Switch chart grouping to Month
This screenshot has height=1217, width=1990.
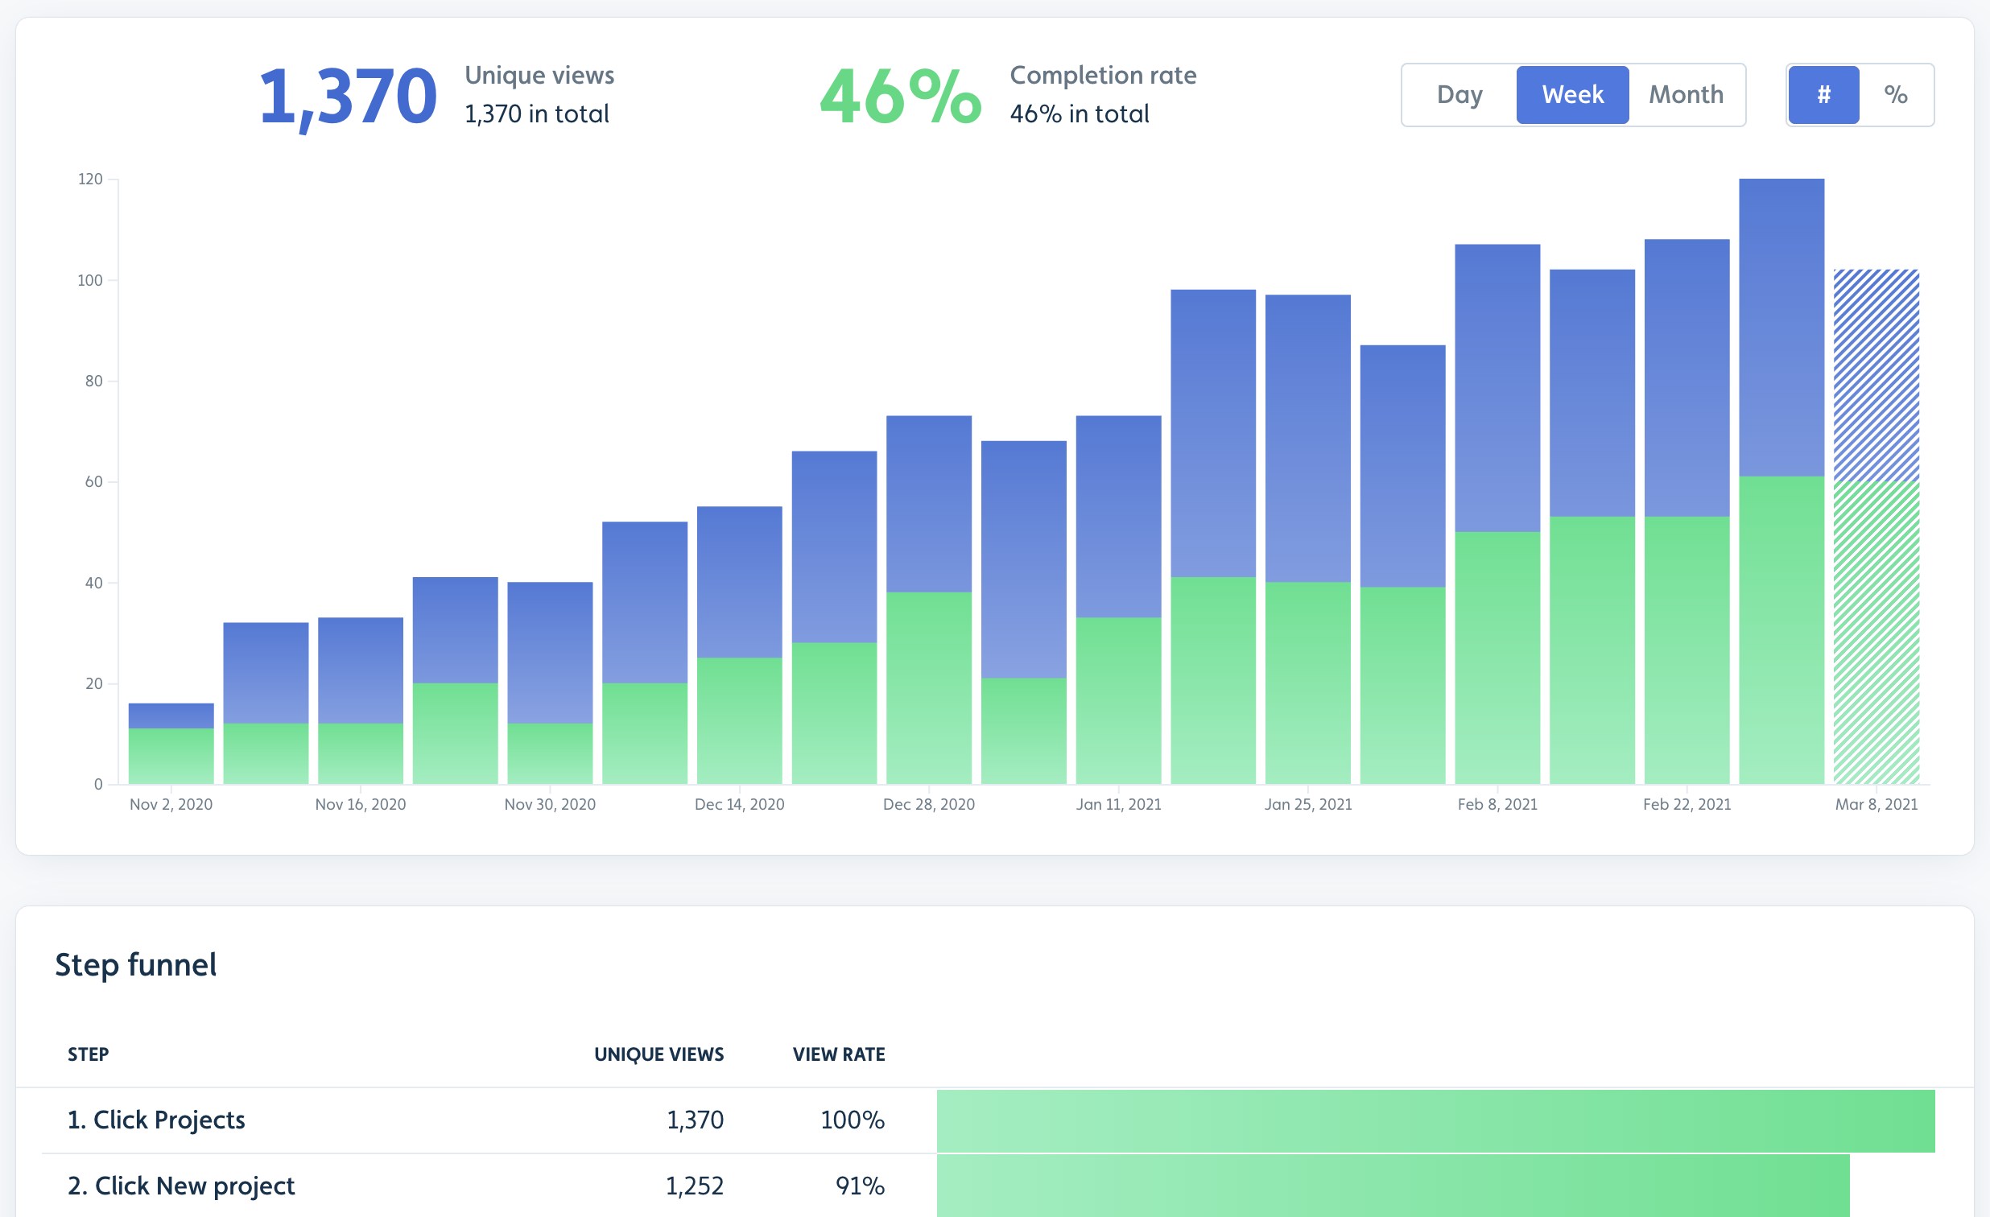tap(1687, 94)
